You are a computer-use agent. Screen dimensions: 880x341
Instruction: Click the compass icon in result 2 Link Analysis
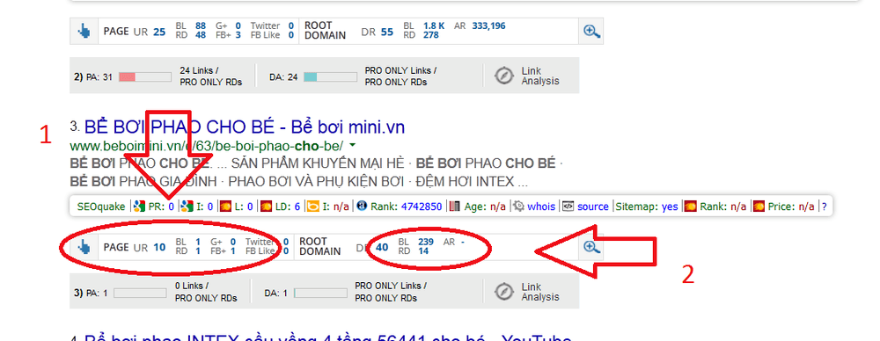(504, 76)
